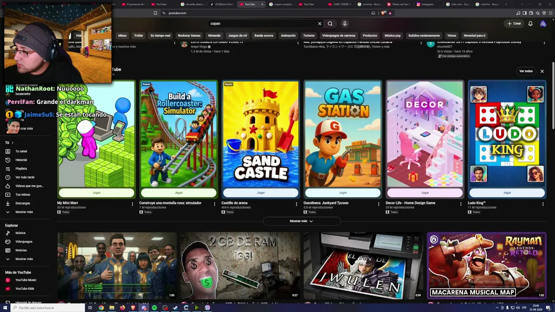Select the Tráiler filter chip

[139, 36]
